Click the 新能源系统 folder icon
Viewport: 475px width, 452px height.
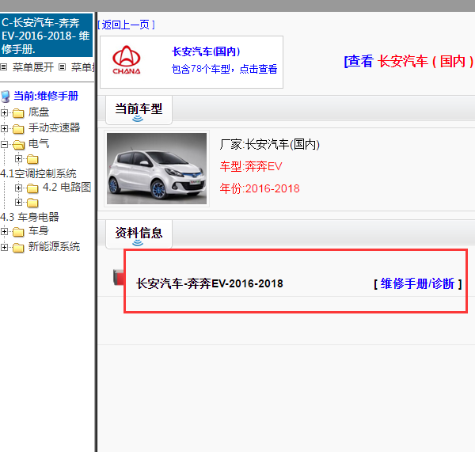tap(18, 248)
